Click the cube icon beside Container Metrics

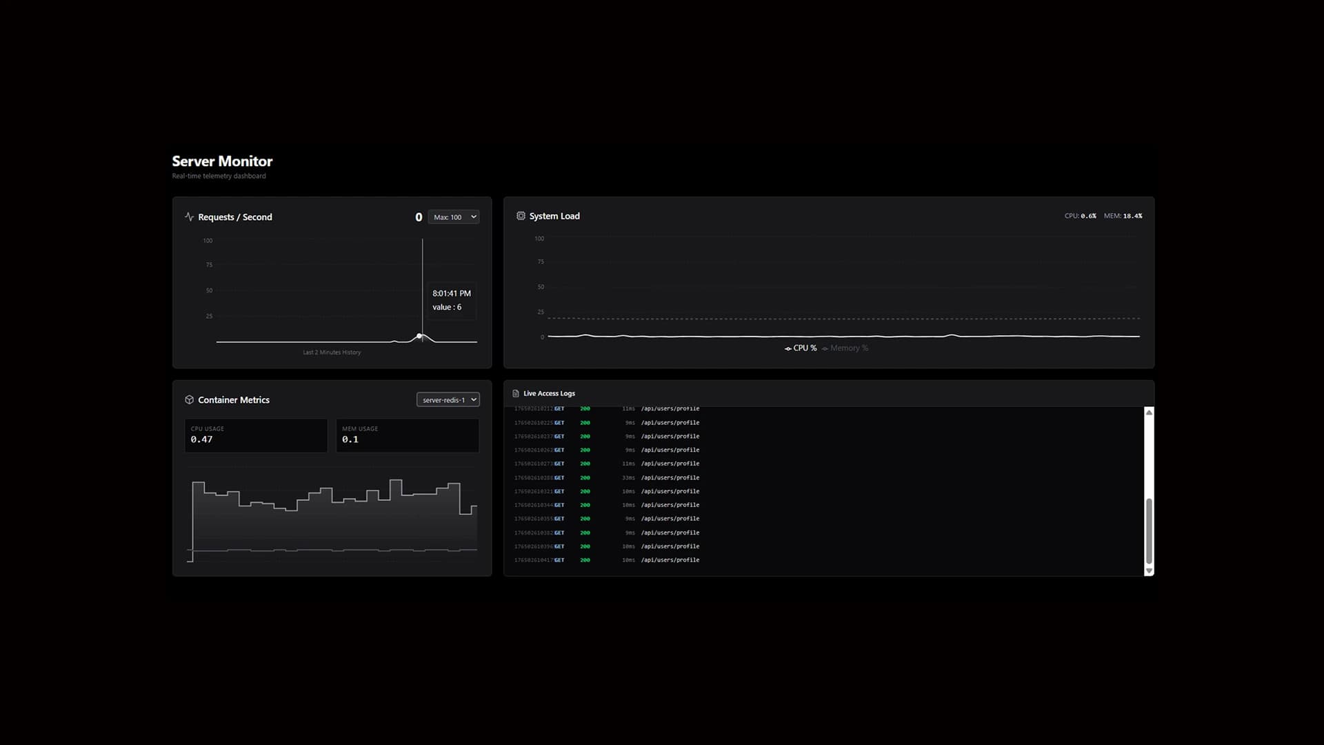(189, 399)
